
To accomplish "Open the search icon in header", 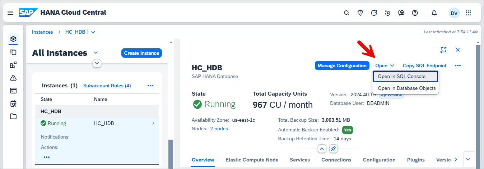I will click(346, 13).
